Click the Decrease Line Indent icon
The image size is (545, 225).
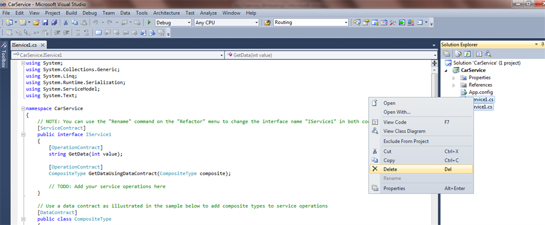coord(57,33)
